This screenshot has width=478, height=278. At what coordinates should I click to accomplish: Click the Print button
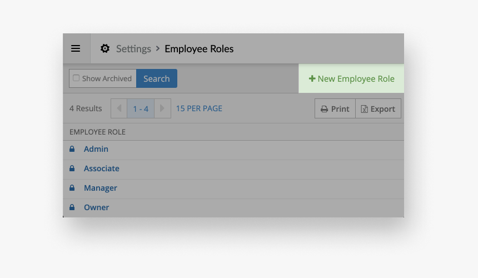click(x=335, y=109)
